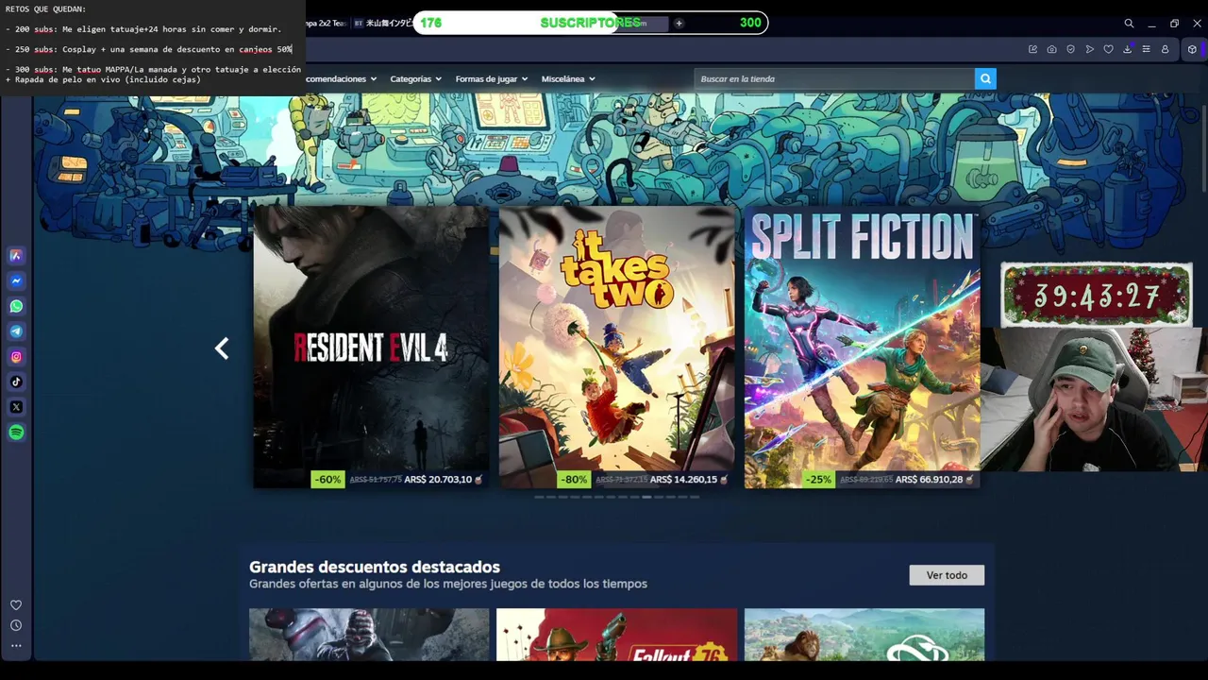Viewport: 1208px width, 680px height.
Task: Expand the Categorías dropdown menu
Action: pos(416,79)
